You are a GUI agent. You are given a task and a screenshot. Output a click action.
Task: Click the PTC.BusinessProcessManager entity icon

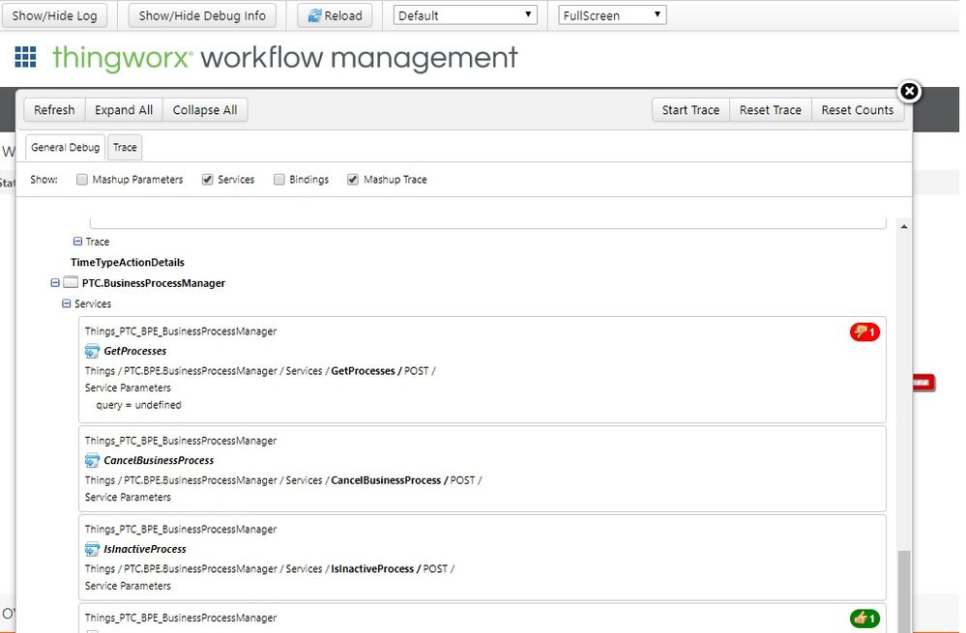(71, 282)
